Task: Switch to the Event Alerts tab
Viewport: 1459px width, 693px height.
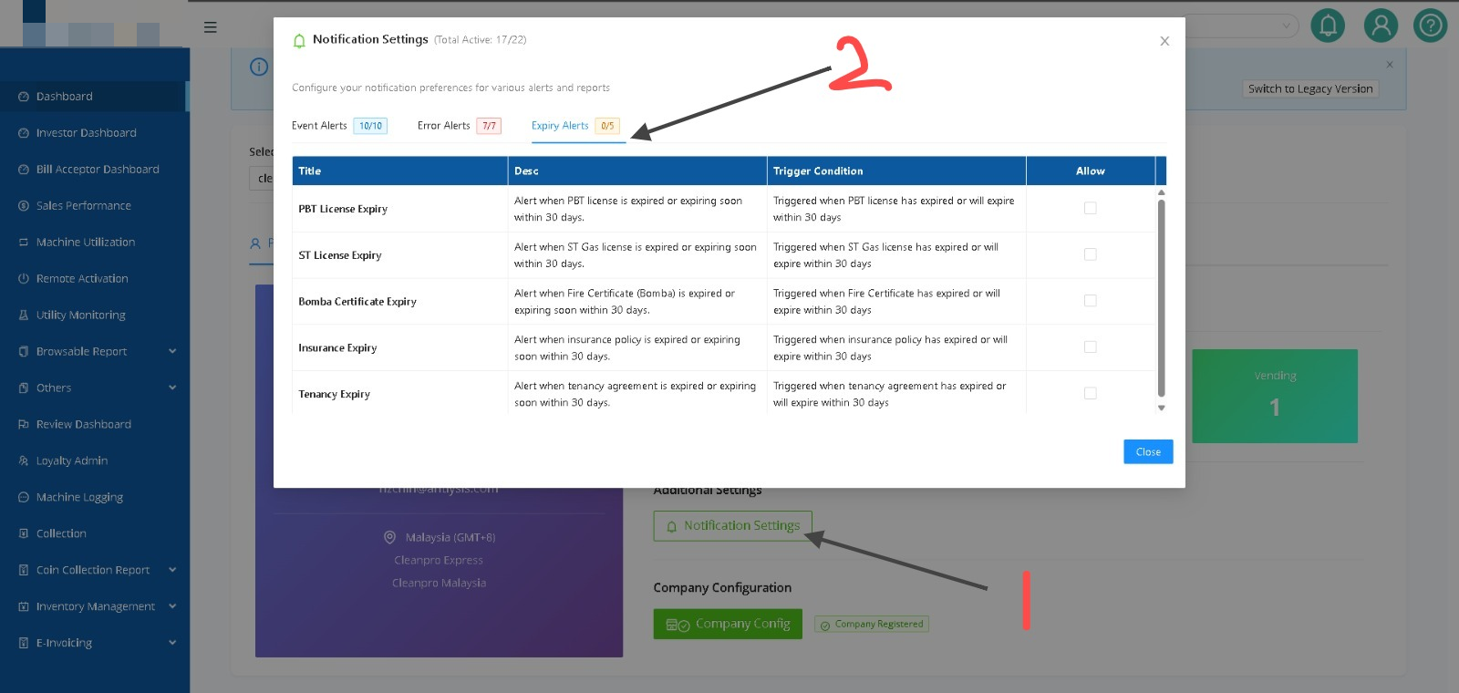Action: coord(339,126)
